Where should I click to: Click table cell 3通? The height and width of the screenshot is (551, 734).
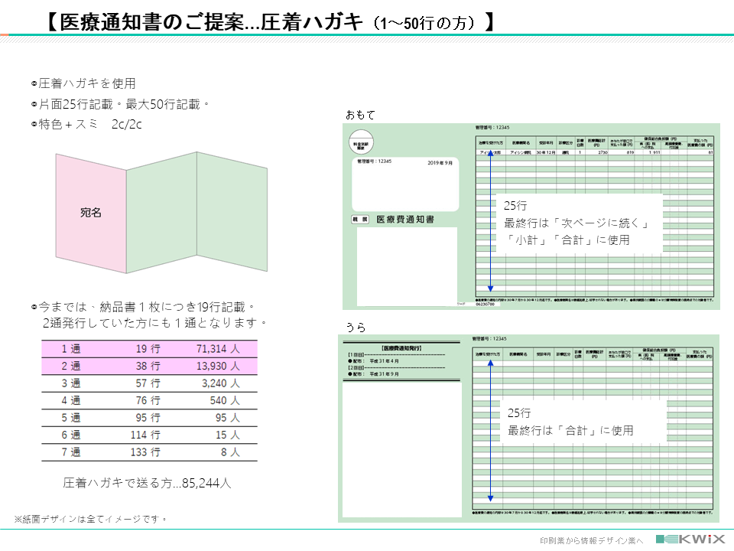[x=71, y=383]
